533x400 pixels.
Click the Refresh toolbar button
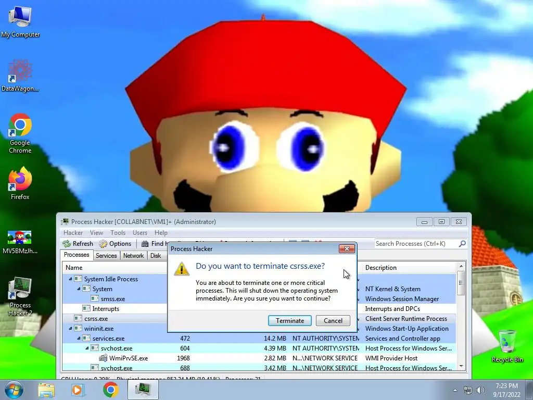click(78, 244)
